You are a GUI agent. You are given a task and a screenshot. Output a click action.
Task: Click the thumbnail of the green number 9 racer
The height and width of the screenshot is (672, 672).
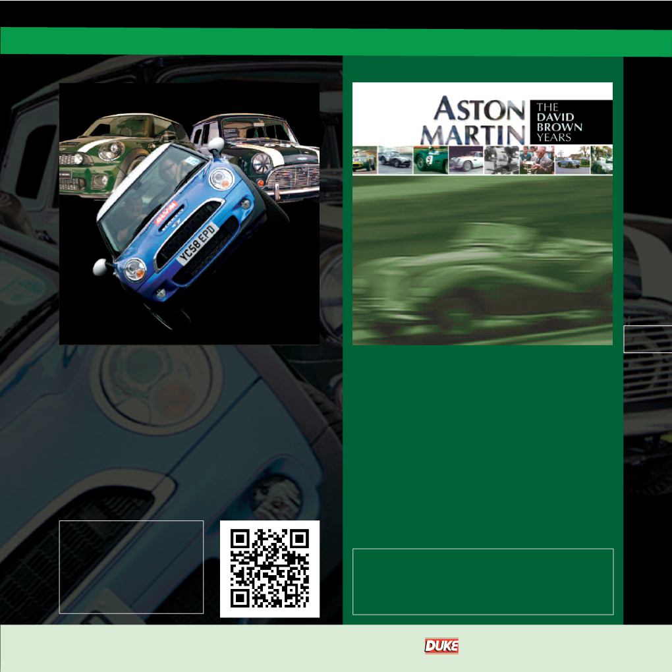431,160
